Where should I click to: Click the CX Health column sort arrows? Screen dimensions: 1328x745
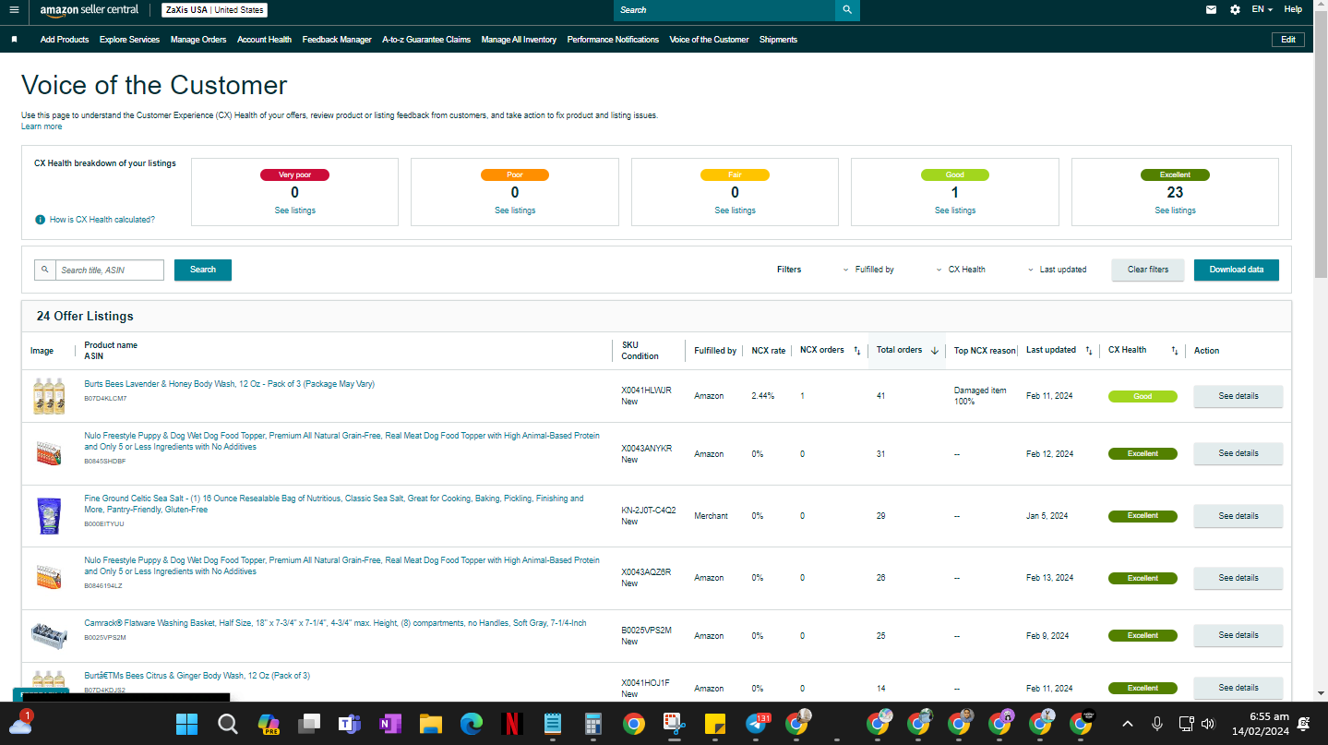(x=1175, y=351)
